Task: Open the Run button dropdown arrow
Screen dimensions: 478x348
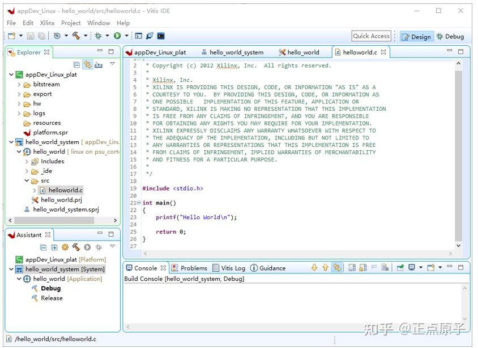Action: (x=126, y=36)
